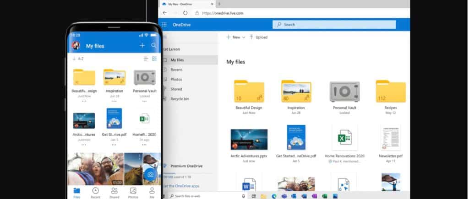Launch Microsoft Edge from the taskbar

coord(274,196)
